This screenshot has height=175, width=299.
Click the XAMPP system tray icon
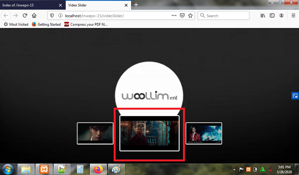(x=248, y=169)
